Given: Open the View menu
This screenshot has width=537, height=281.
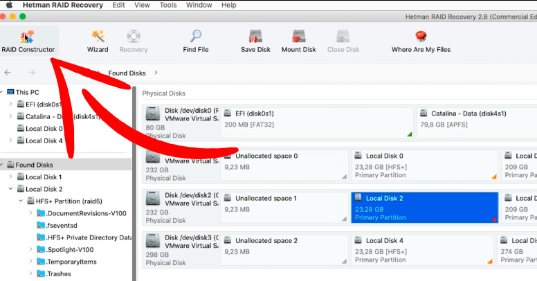Looking at the screenshot, I should [142, 5].
